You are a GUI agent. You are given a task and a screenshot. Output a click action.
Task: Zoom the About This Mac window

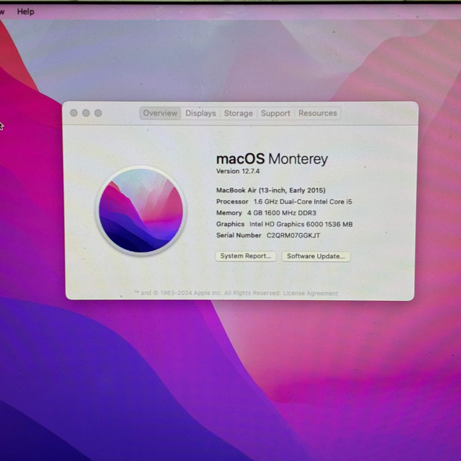pos(98,113)
